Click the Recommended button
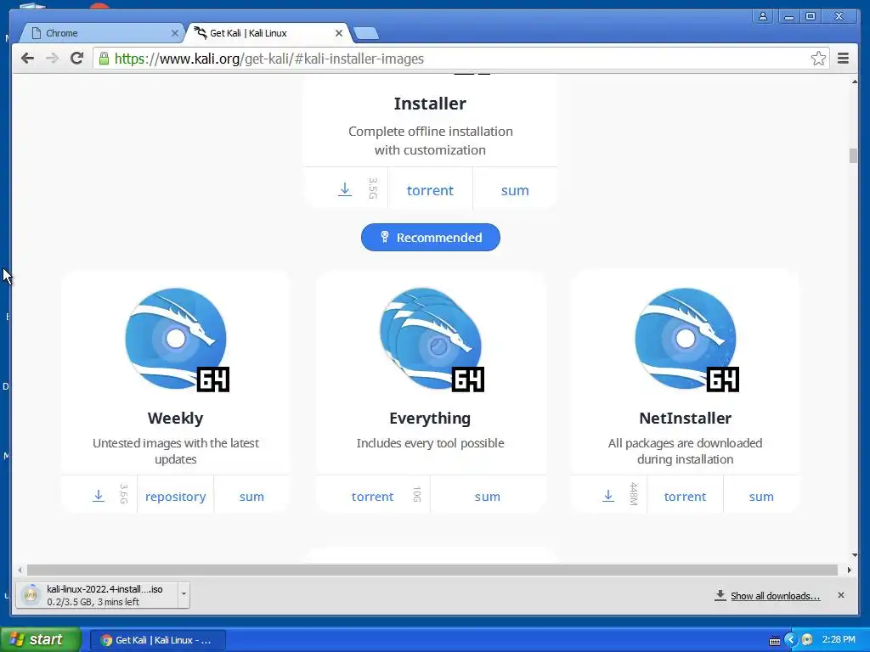The height and width of the screenshot is (652, 870). pyautogui.click(x=431, y=238)
